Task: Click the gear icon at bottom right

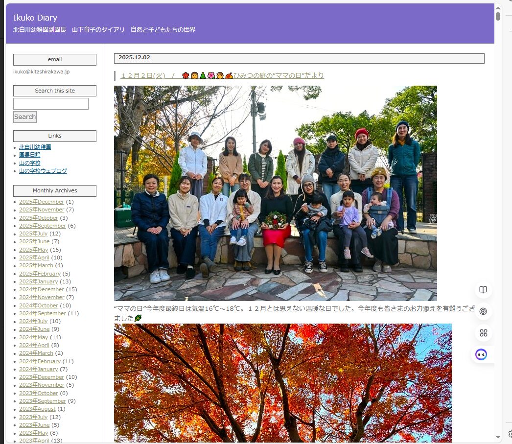Action: point(510,433)
